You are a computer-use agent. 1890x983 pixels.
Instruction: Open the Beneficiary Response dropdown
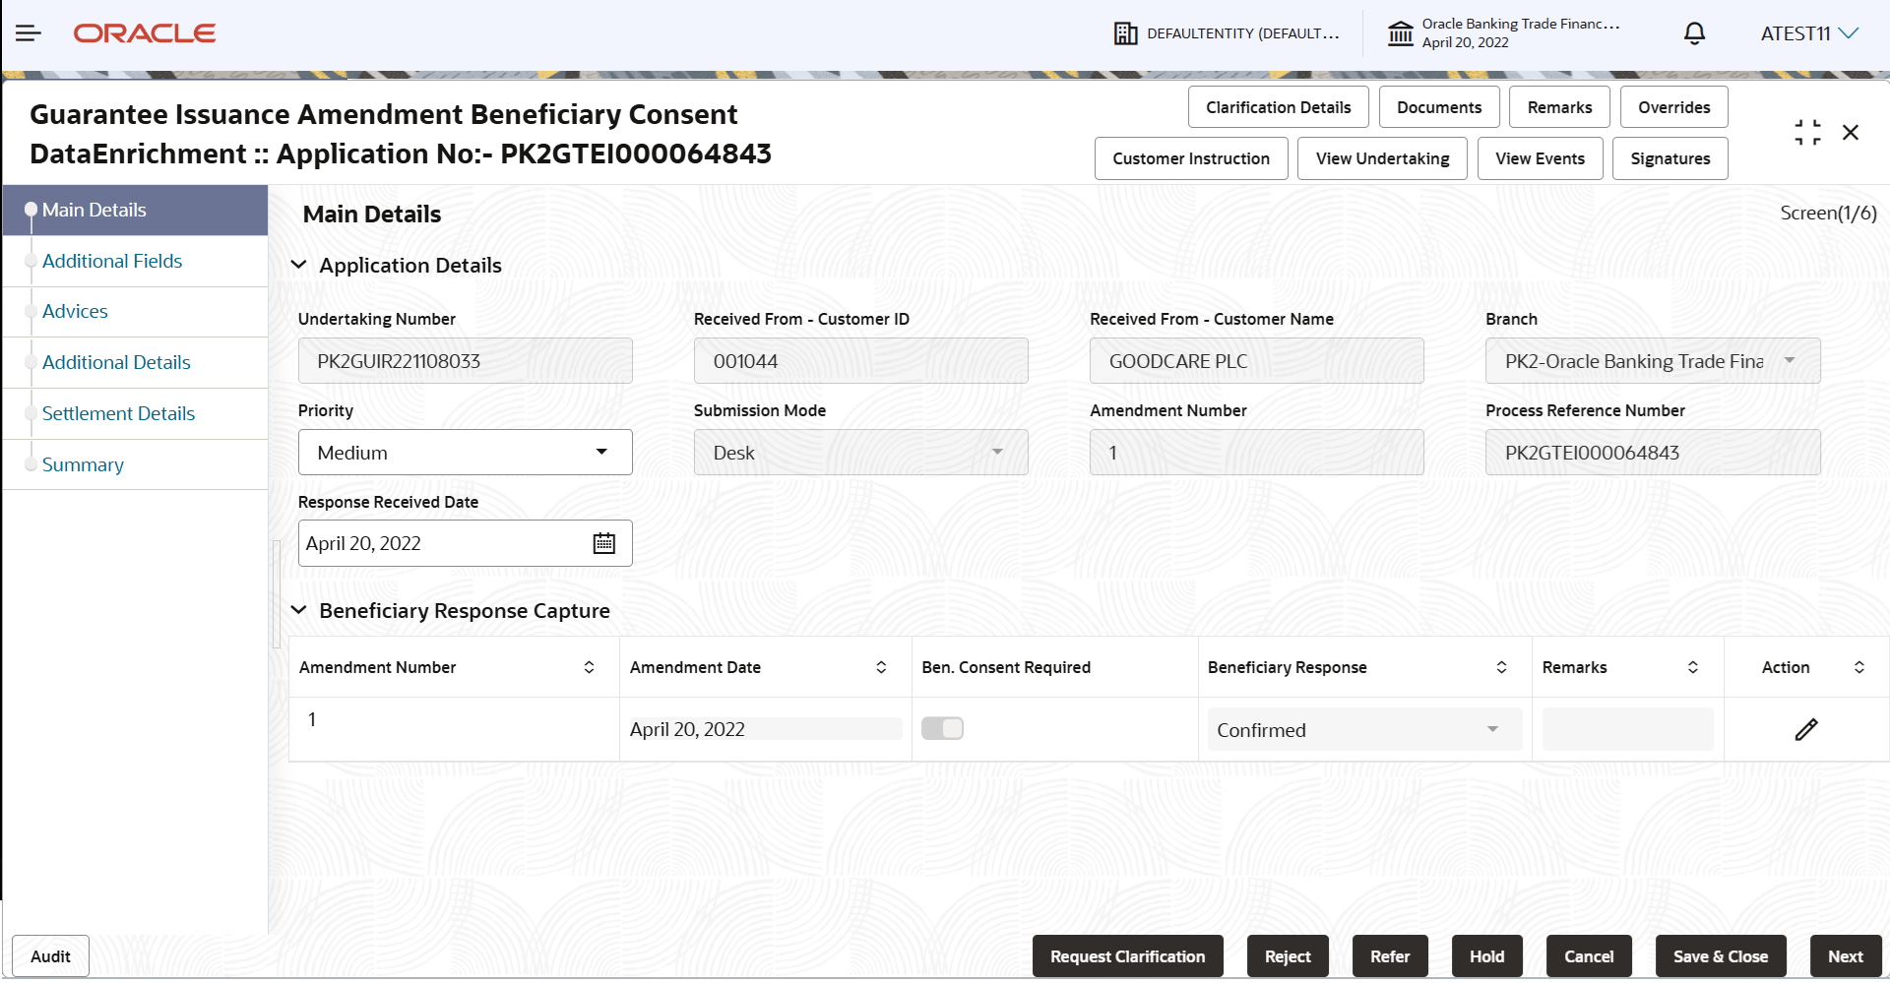(1364, 730)
